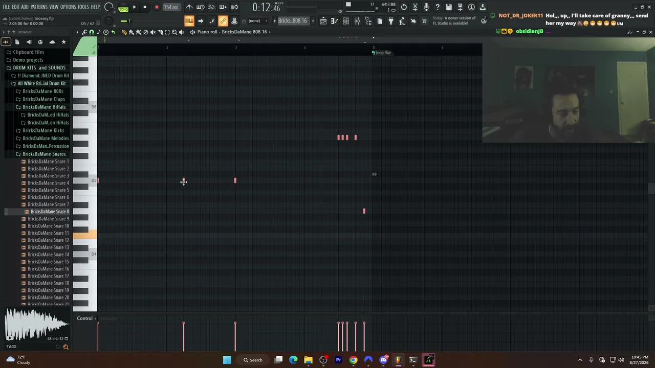Open Google Chrome from the taskbar
The height and width of the screenshot is (368, 655).
click(x=353, y=360)
